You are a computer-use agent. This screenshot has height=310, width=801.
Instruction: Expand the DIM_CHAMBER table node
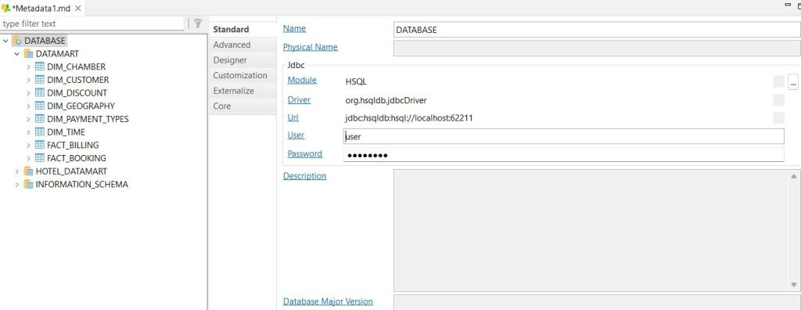(29, 67)
